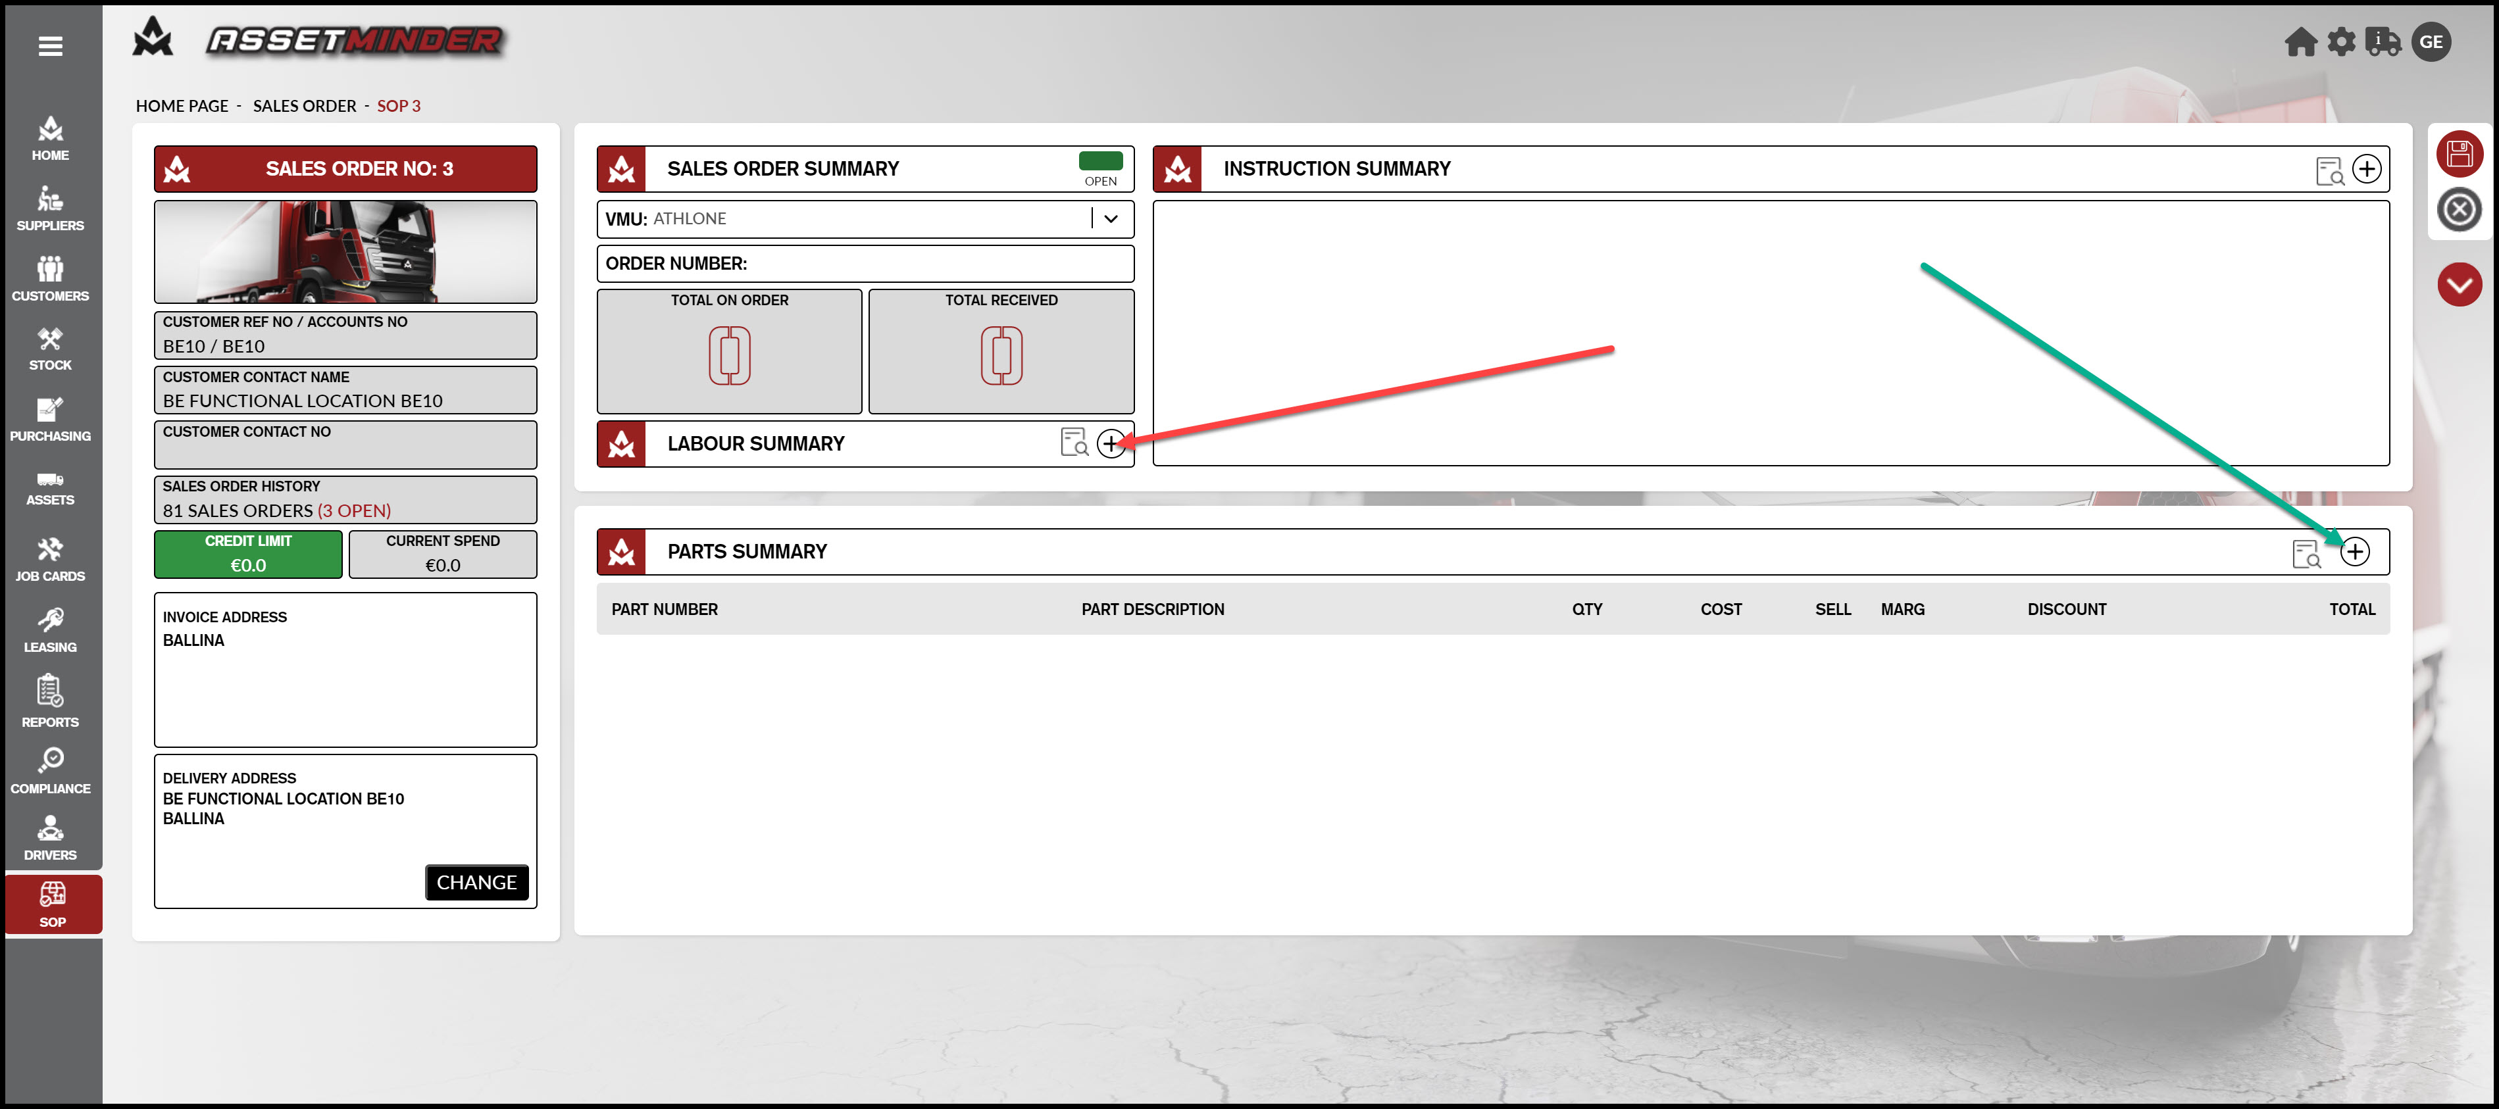This screenshot has height=1109, width=2499.
Task: Open settings gear in header
Action: [x=2341, y=41]
